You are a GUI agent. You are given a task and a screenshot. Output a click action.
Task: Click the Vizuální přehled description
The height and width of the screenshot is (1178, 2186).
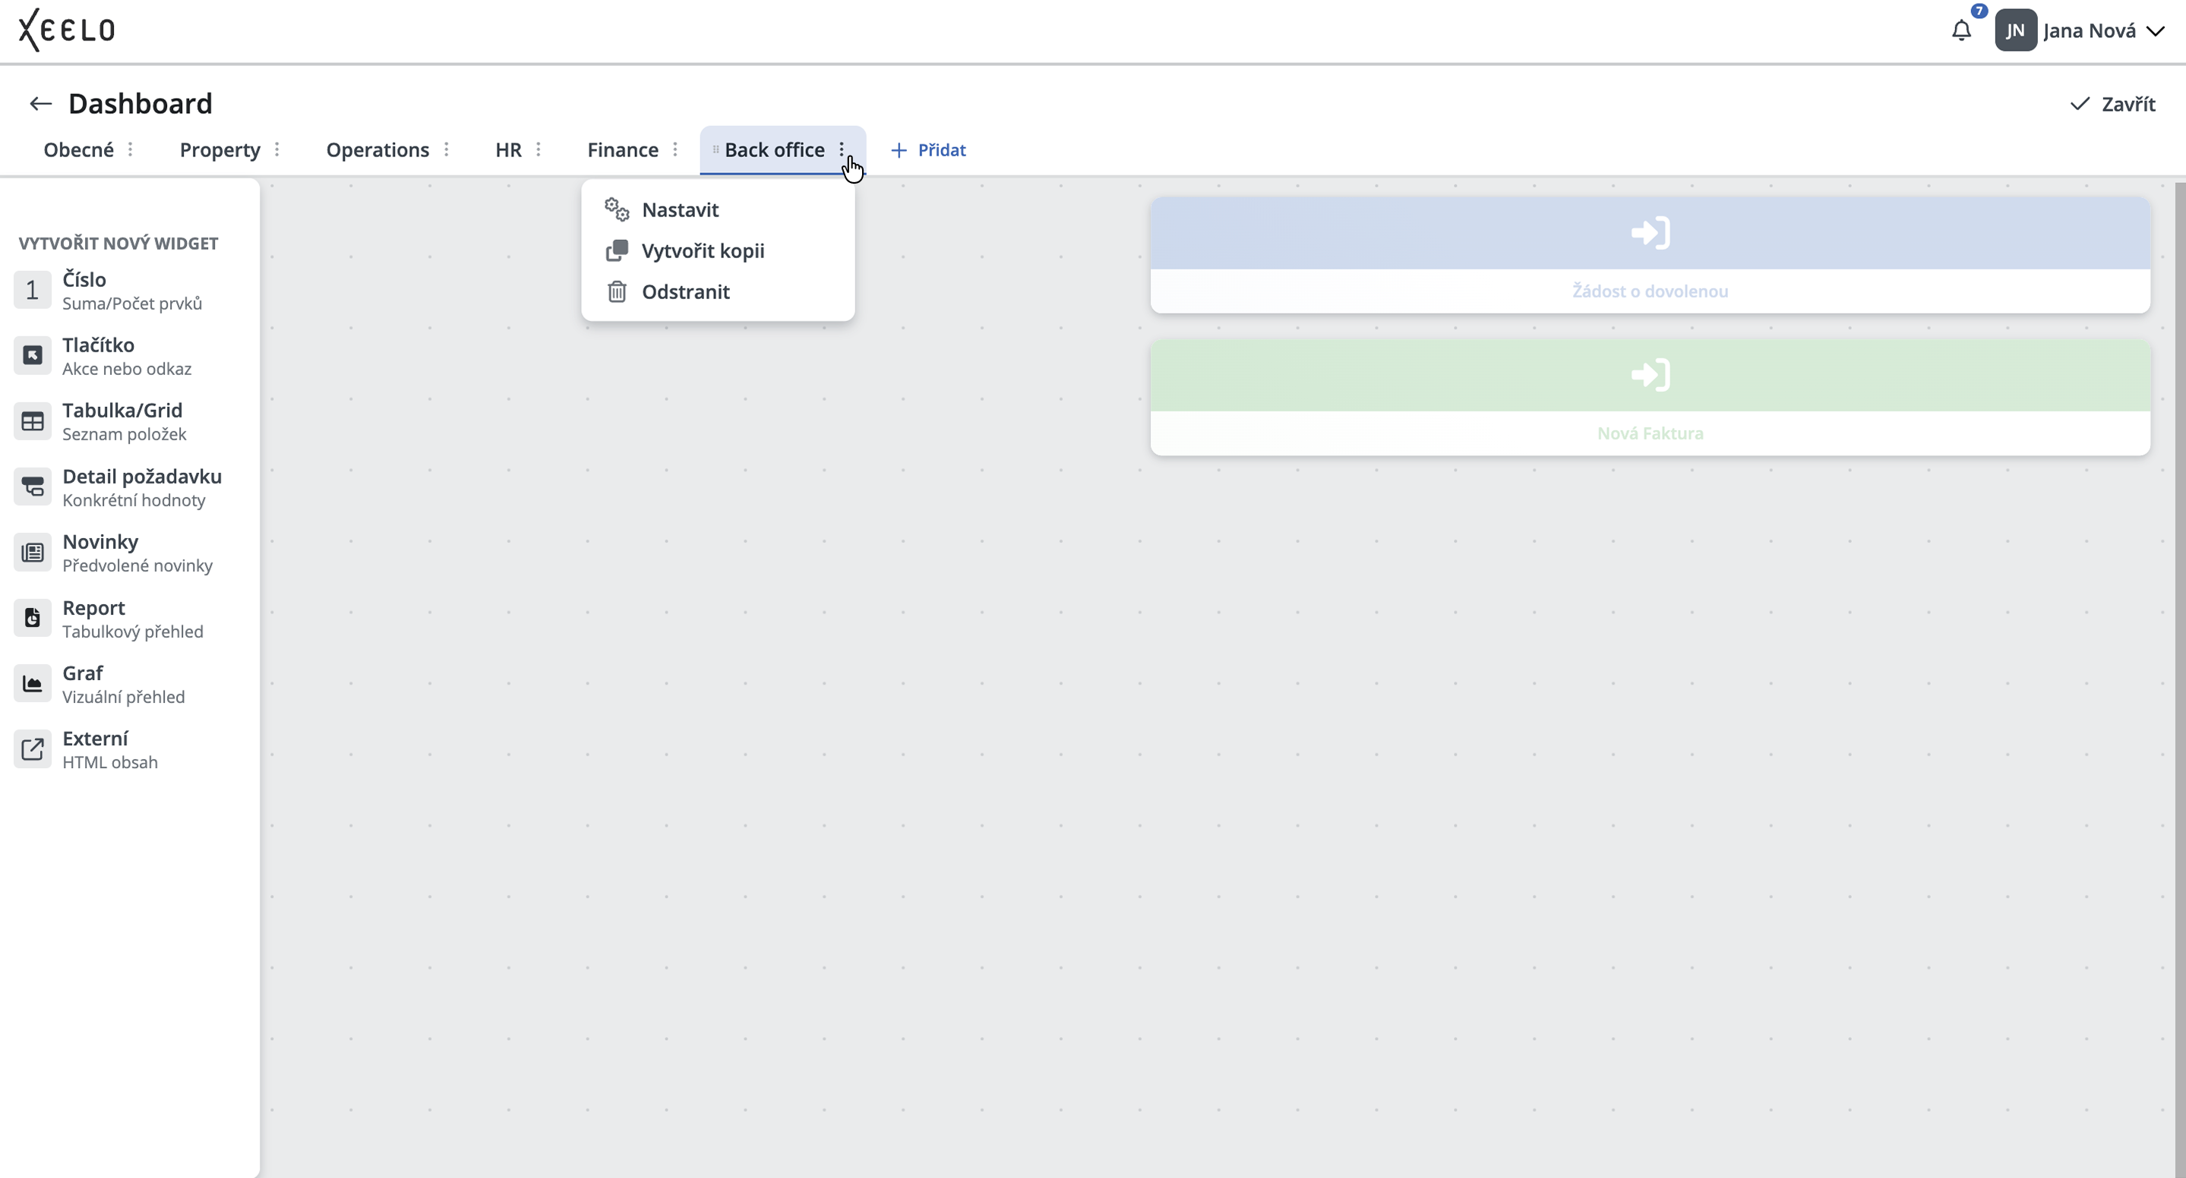(123, 697)
